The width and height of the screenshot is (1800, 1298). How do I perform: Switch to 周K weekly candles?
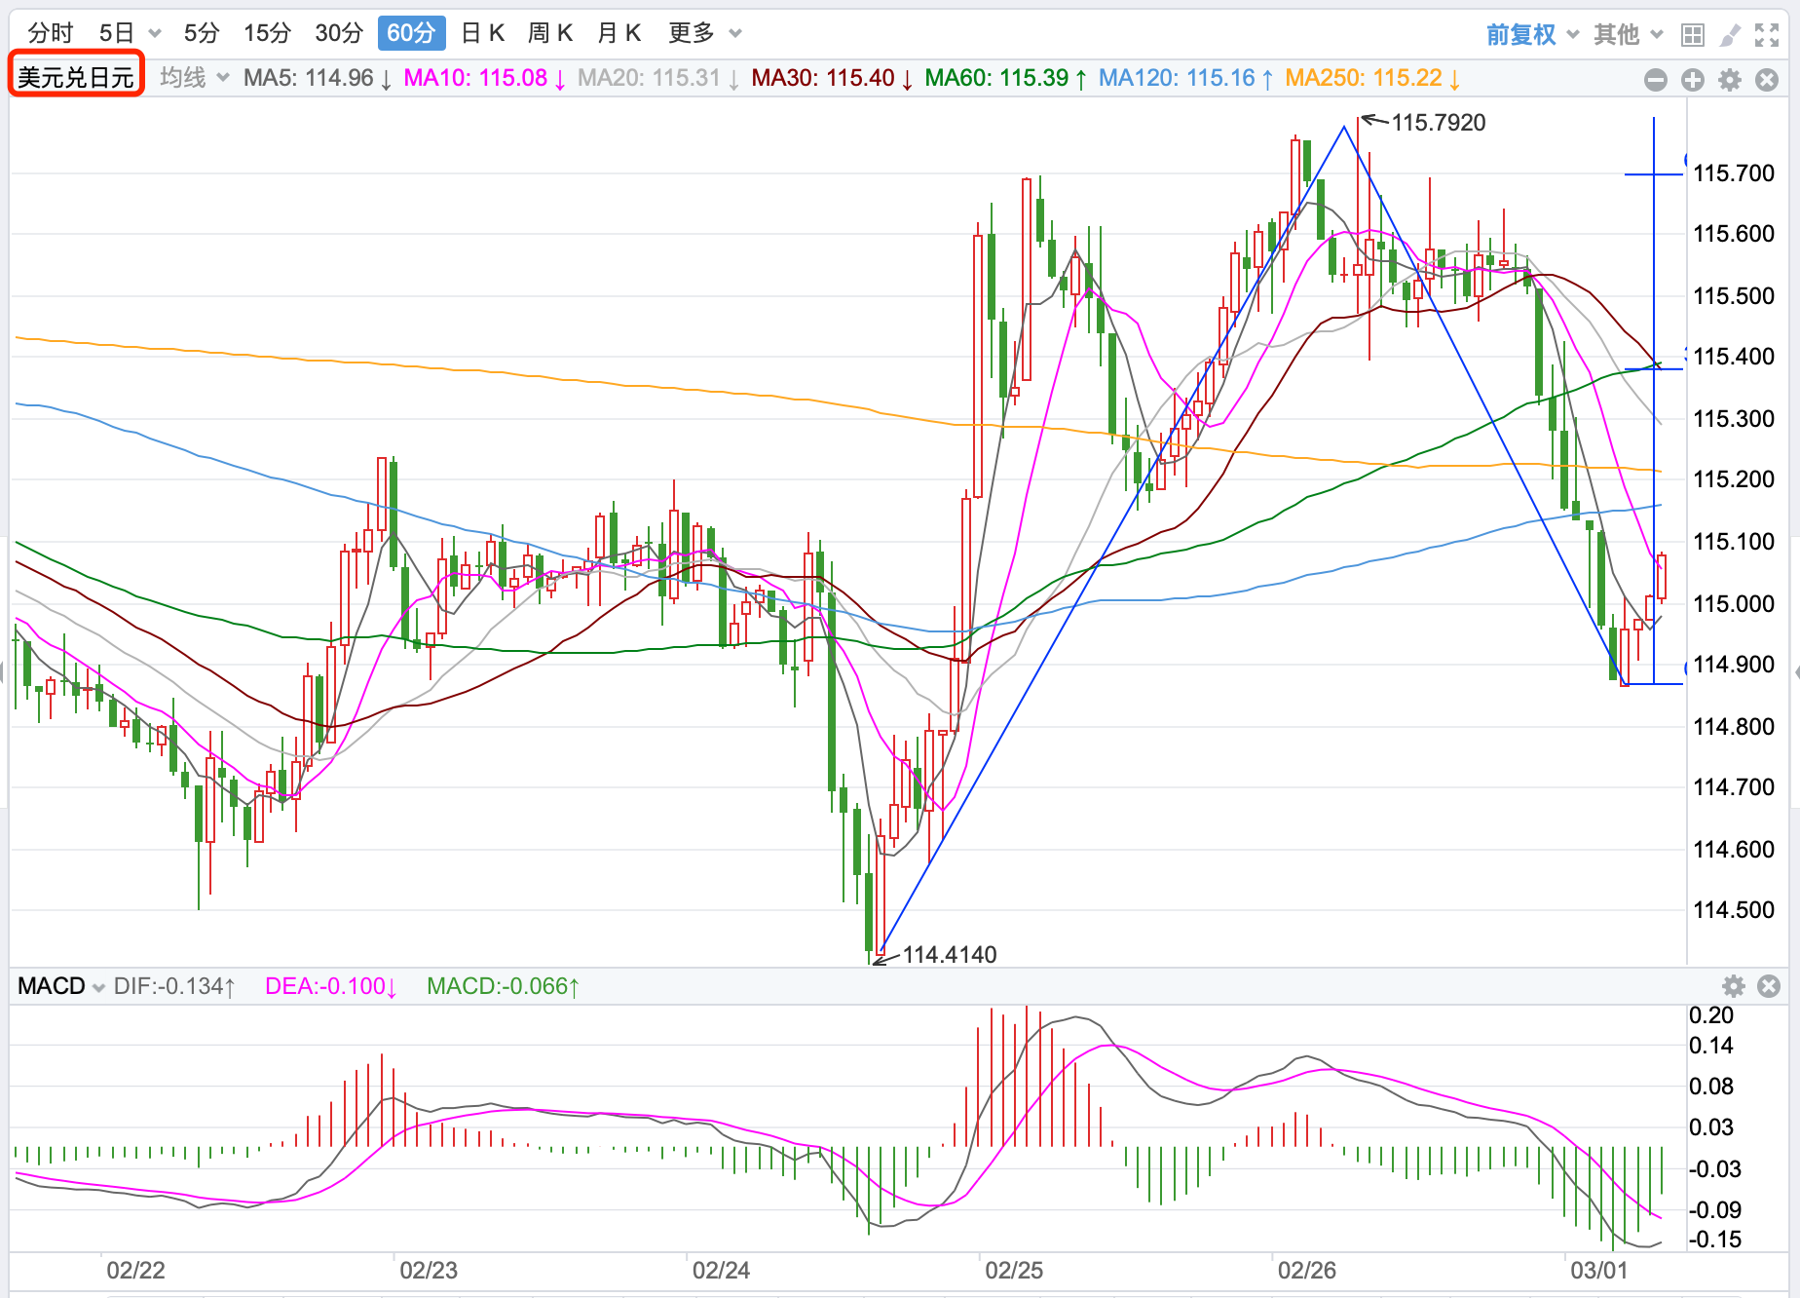[550, 33]
